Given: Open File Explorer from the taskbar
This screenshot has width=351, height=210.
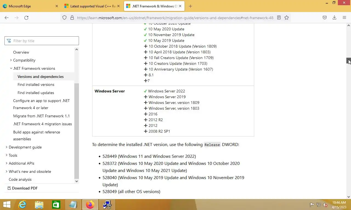Looking at the screenshot, I should pos(39,205).
